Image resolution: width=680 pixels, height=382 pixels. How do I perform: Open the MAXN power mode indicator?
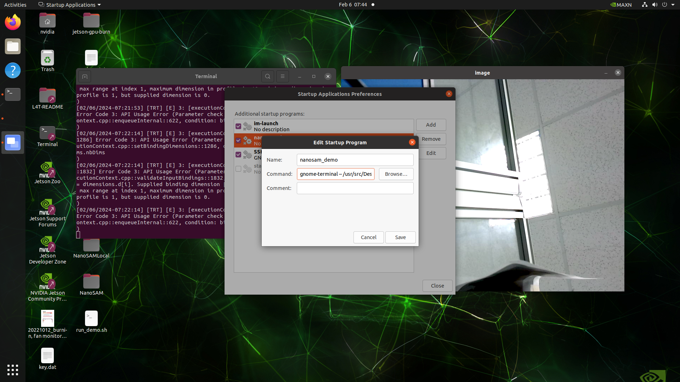tap(621, 5)
